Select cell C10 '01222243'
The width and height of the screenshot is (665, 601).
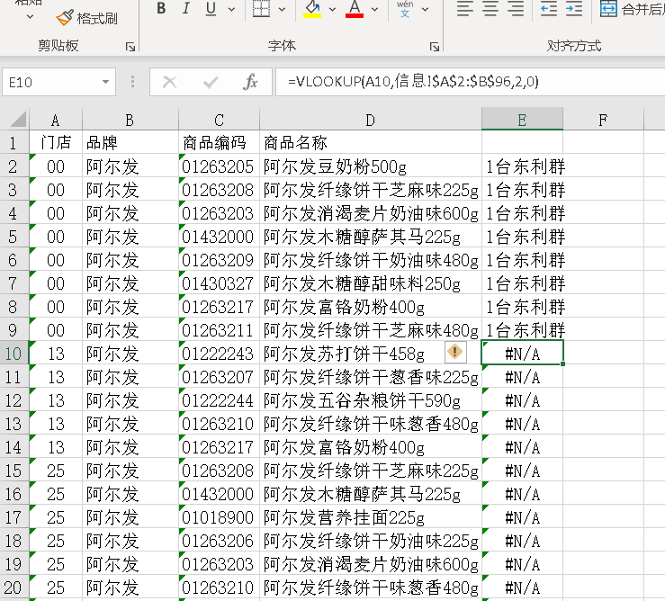[x=219, y=353]
